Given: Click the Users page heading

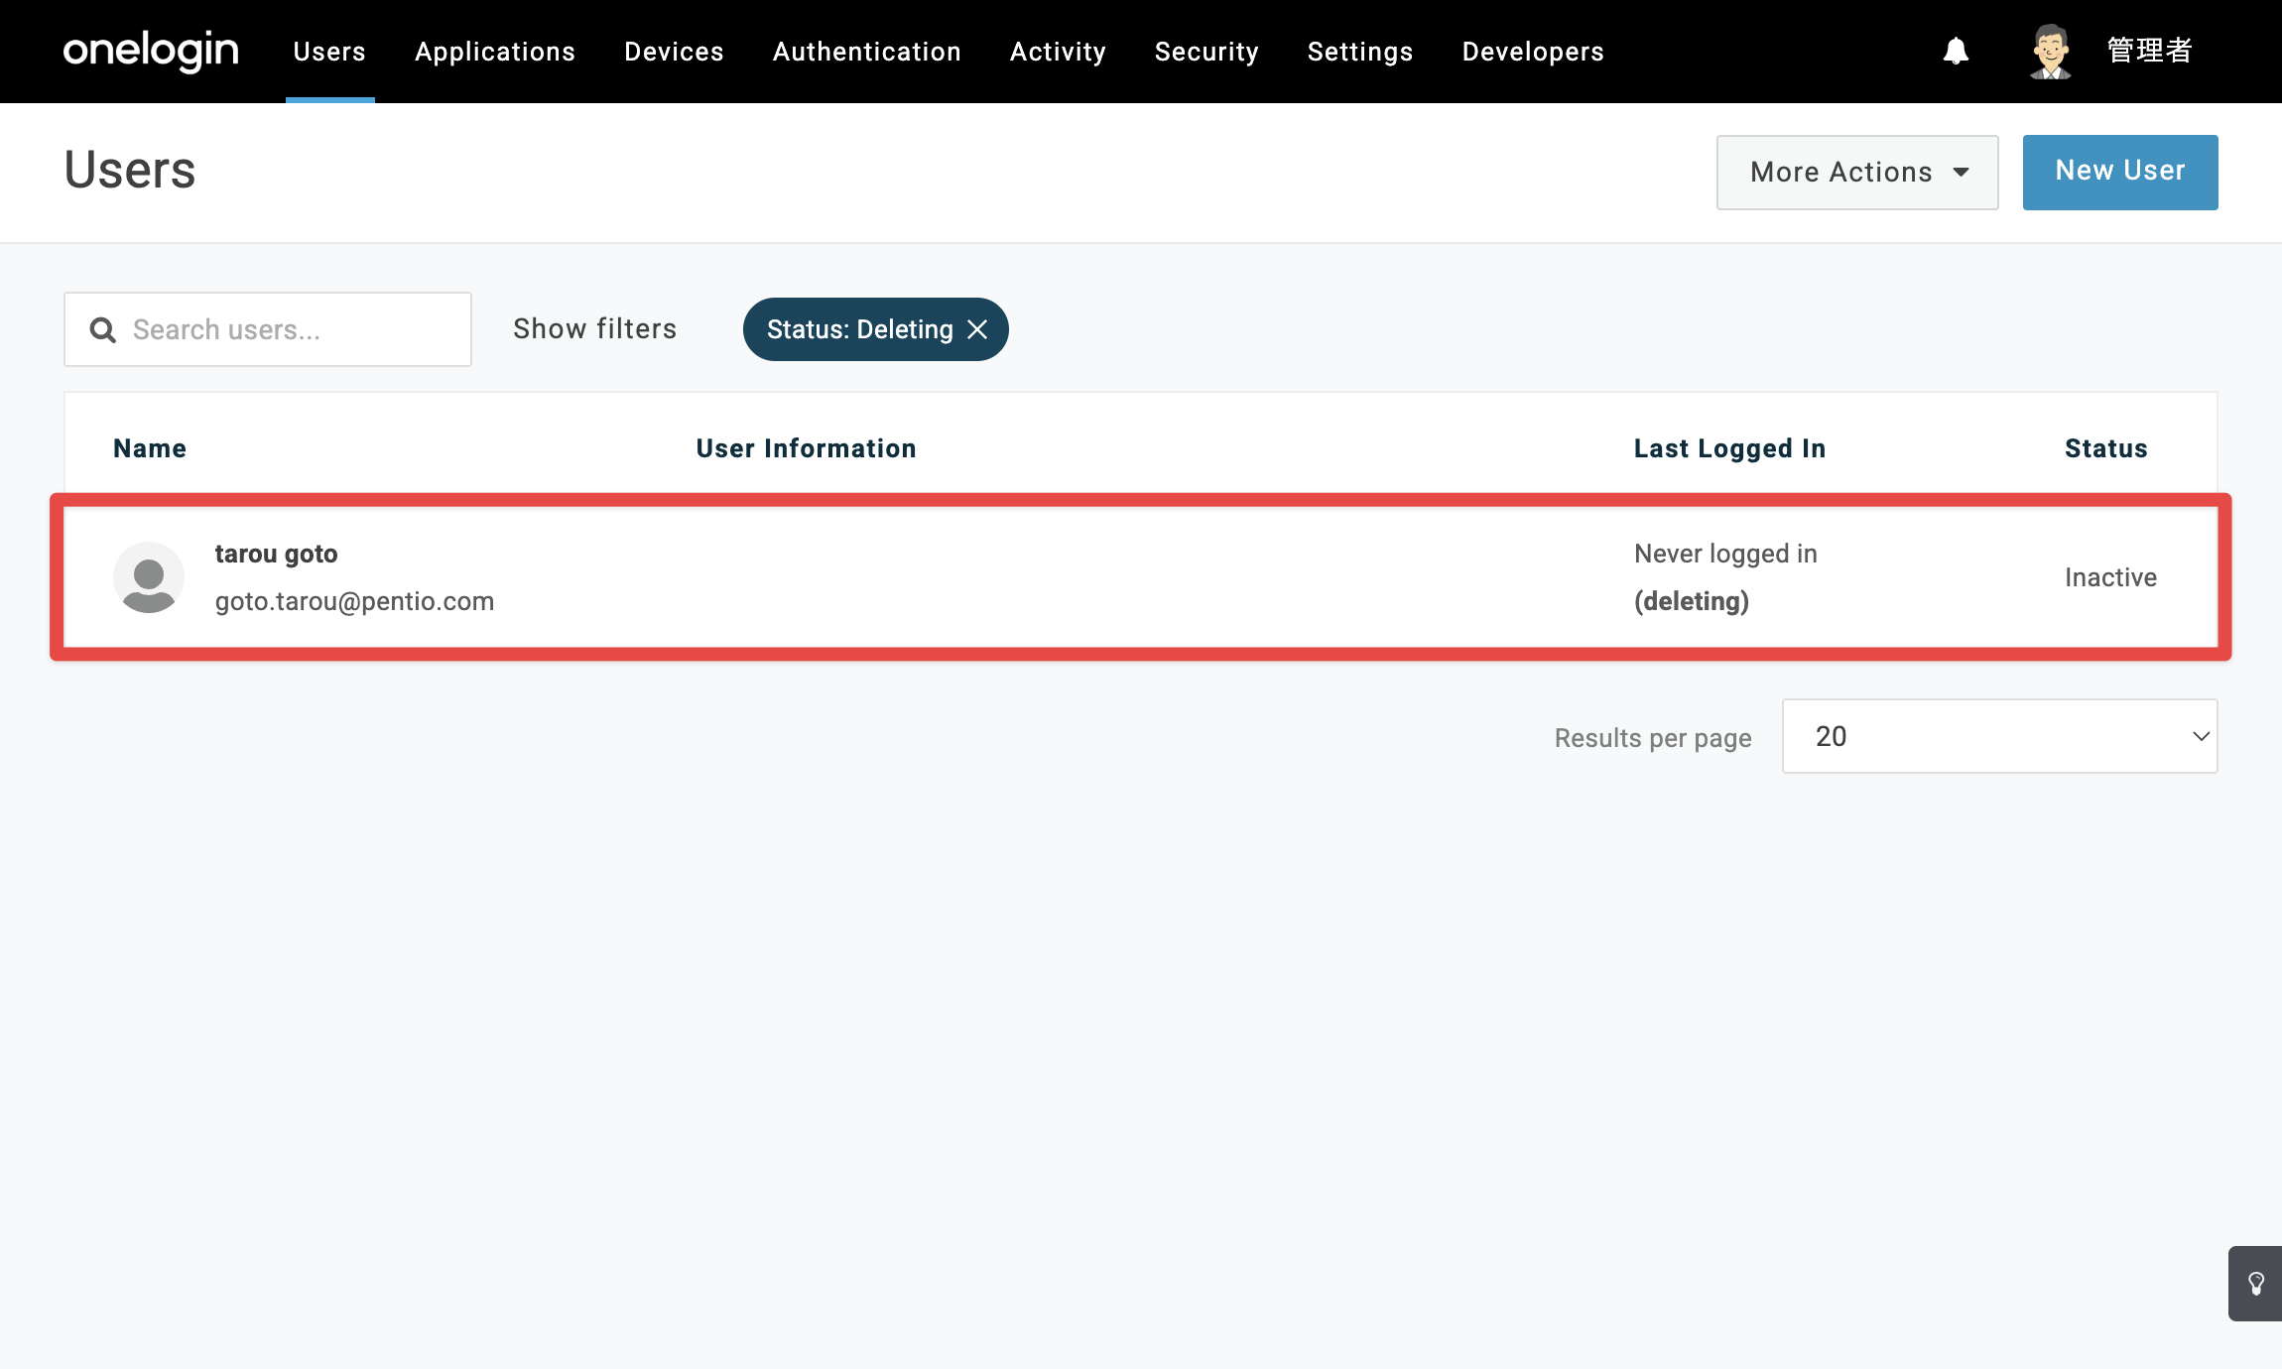Looking at the screenshot, I should 130,170.
